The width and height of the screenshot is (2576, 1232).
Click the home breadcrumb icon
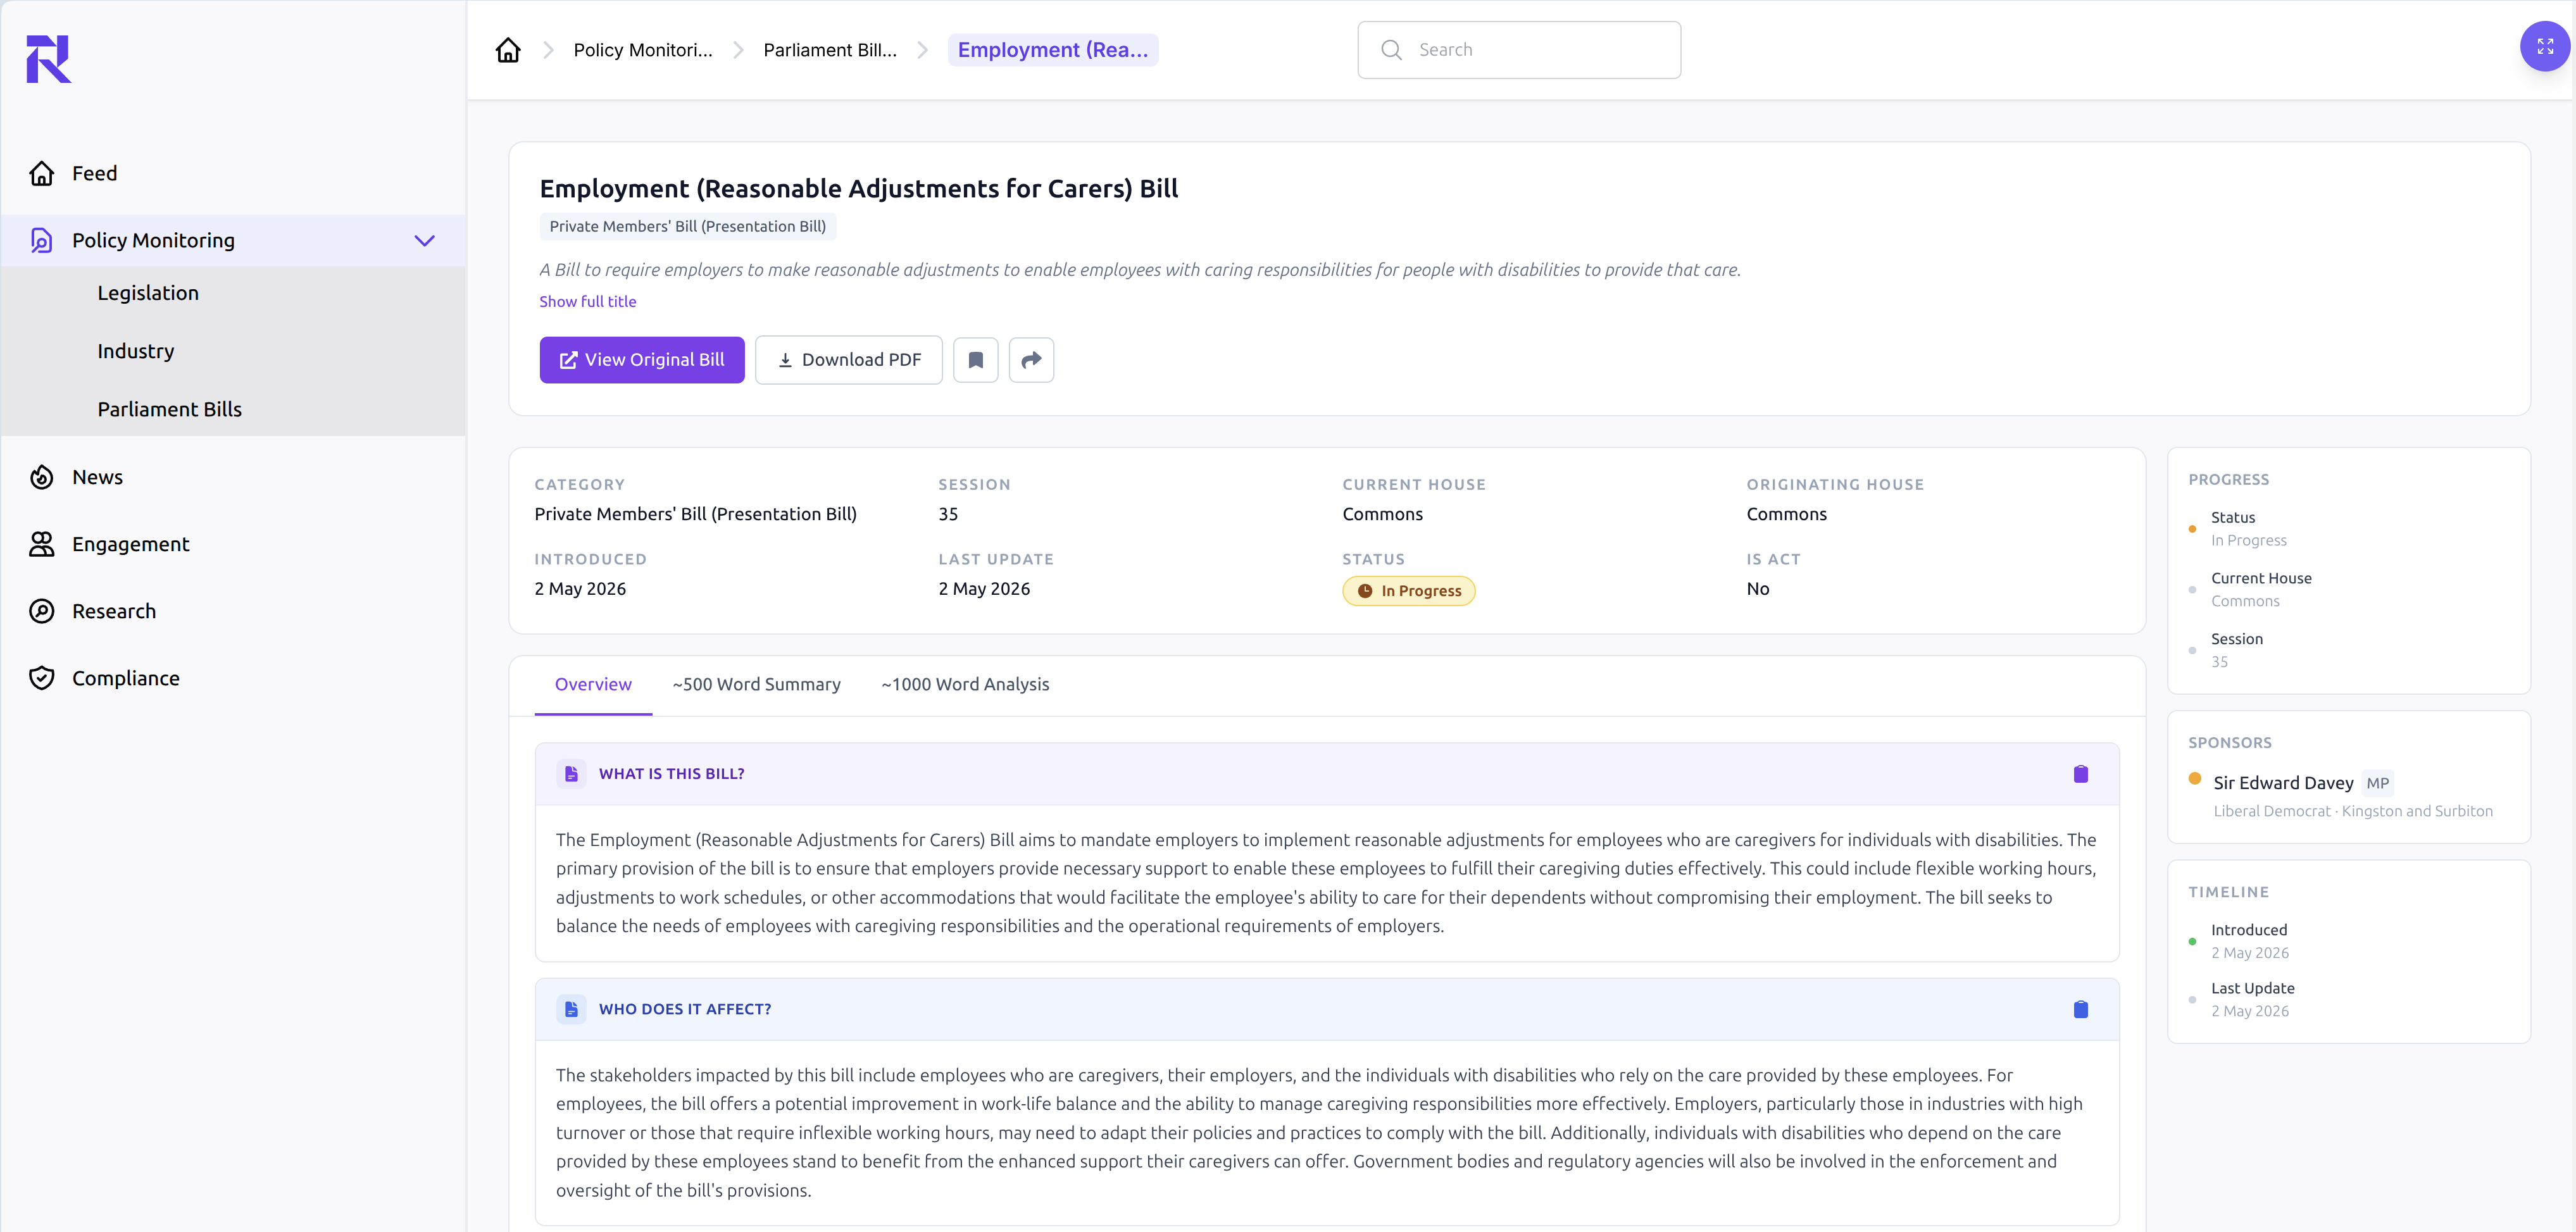tap(508, 50)
